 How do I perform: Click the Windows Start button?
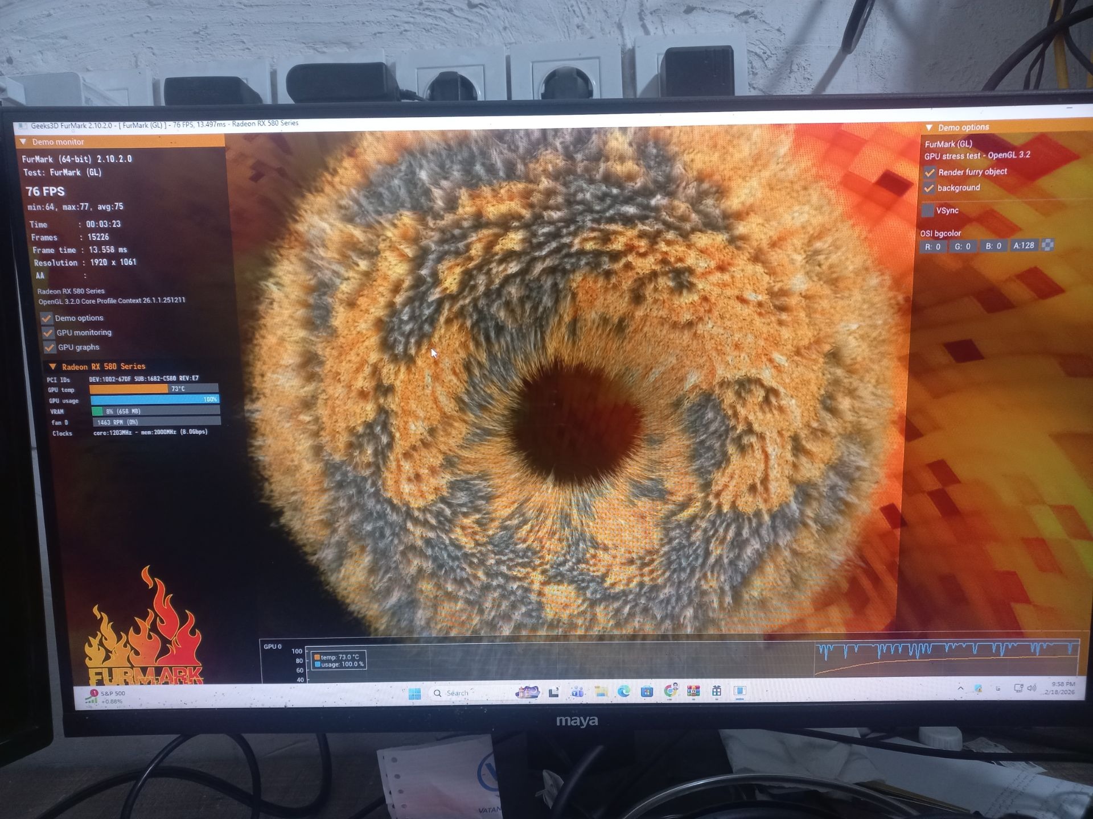pyautogui.click(x=414, y=693)
